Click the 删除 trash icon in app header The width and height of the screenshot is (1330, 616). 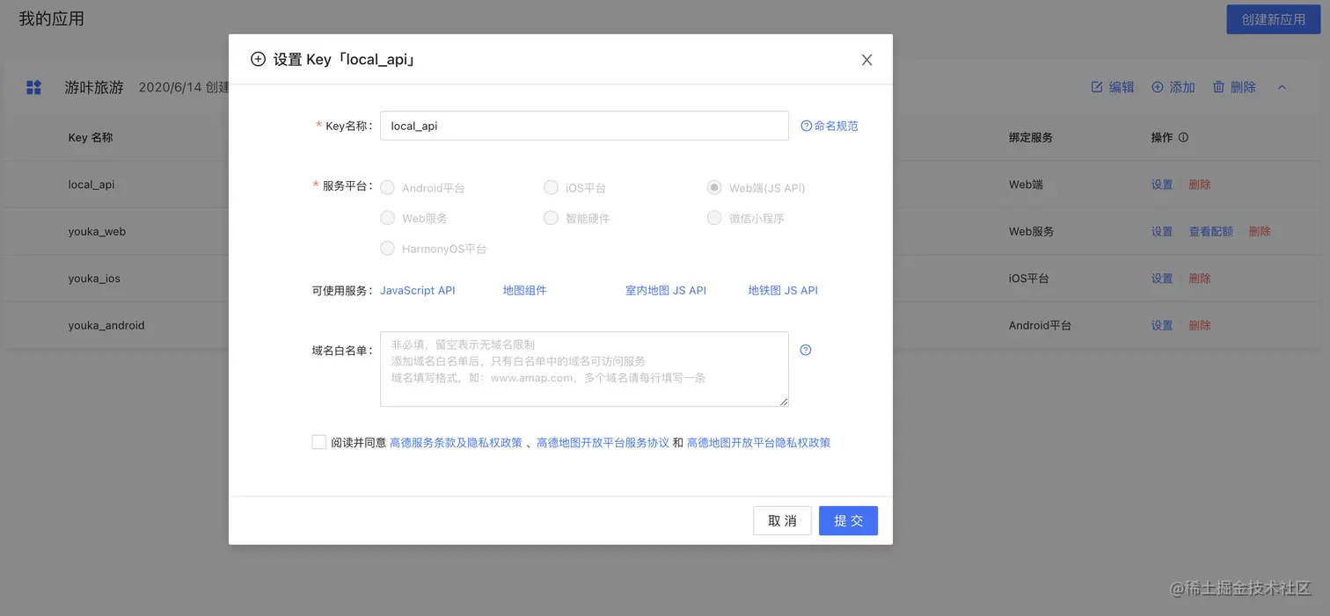pos(1218,87)
